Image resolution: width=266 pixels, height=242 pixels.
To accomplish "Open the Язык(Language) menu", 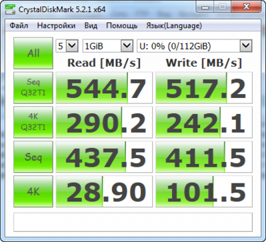I will click(x=174, y=26).
